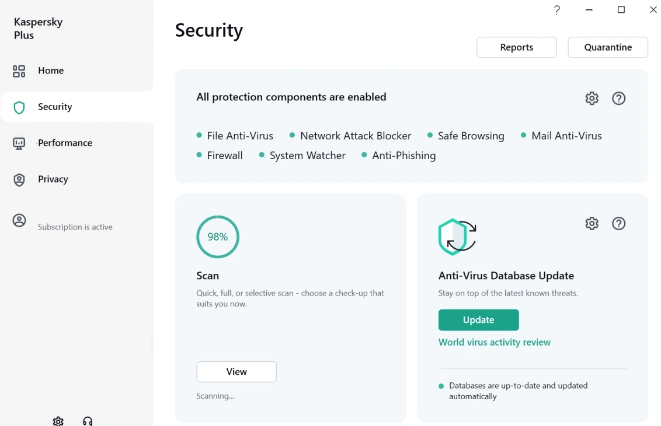Open World virus activity review link
This screenshot has height=426, width=661.
click(495, 342)
